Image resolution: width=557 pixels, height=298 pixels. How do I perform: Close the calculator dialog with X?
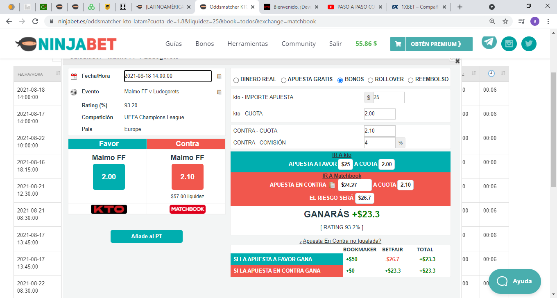pyautogui.click(x=457, y=61)
